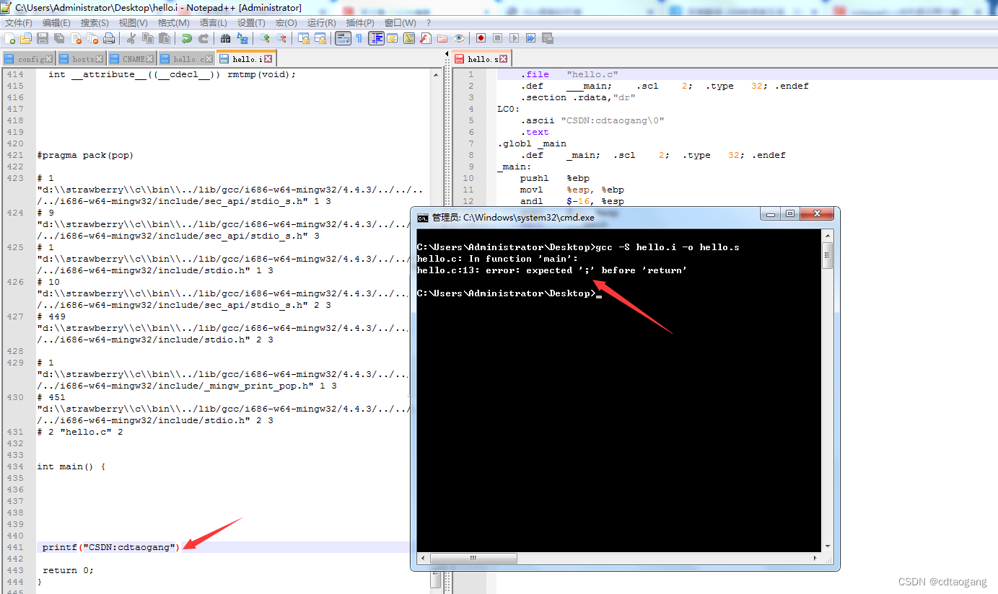This screenshot has height=594, width=998.
Task: Click the Close document toolbar icon
Action: 76,38
